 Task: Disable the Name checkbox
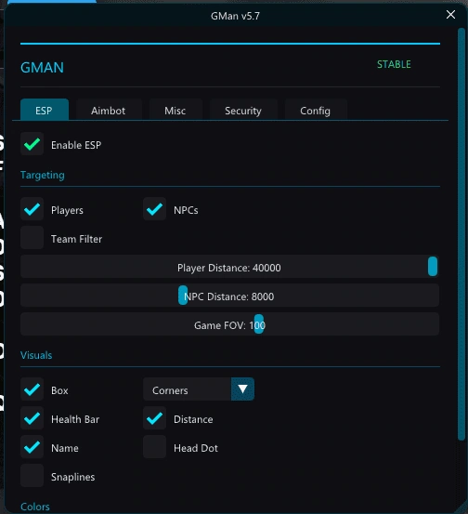pos(32,447)
